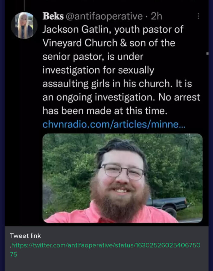This screenshot has height=271, width=213.
Task: Click the scrollbar thumb on right edge
Action: [207, 53]
